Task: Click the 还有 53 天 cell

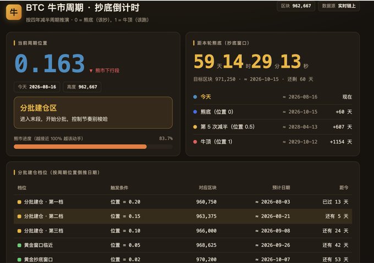Action: tap(335, 259)
